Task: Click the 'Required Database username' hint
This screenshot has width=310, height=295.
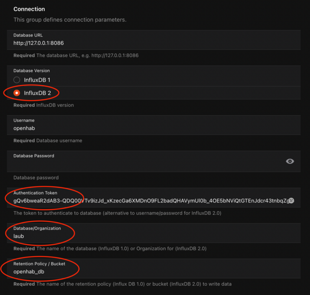Action: 48,140
